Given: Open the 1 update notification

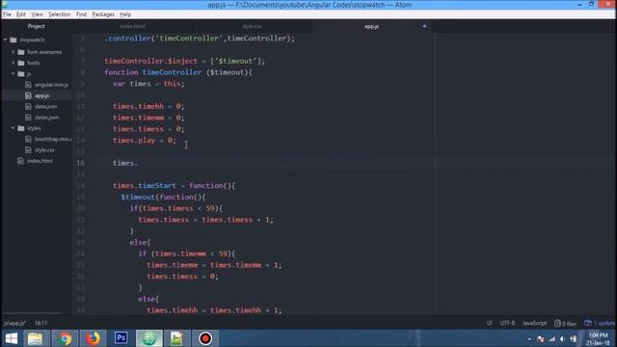Looking at the screenshot, I should 600,323.
